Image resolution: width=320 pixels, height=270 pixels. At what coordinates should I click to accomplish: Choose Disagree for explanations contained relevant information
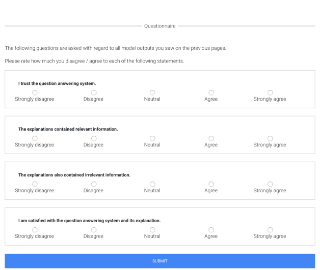(93, 138)
